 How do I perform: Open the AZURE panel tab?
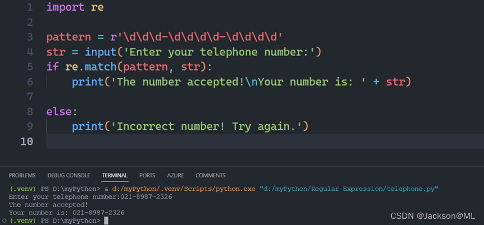click(175, 175)
